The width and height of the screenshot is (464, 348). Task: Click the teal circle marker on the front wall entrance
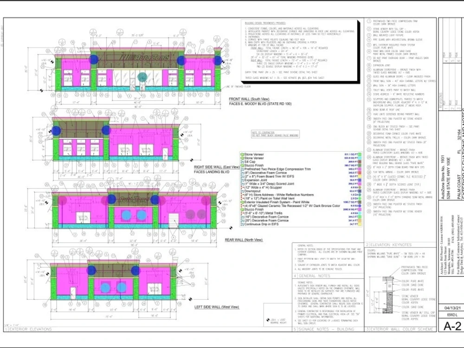click(142, 77)
